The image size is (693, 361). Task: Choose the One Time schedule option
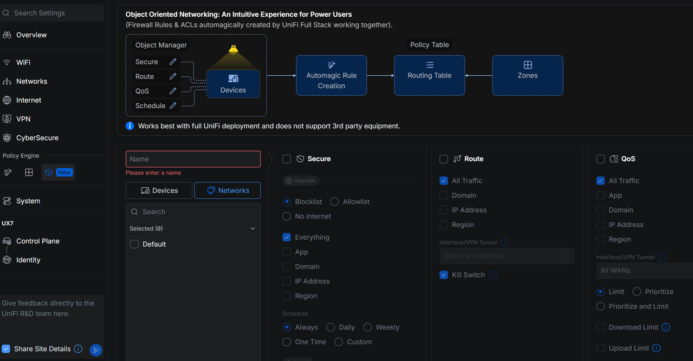(287, 342)
